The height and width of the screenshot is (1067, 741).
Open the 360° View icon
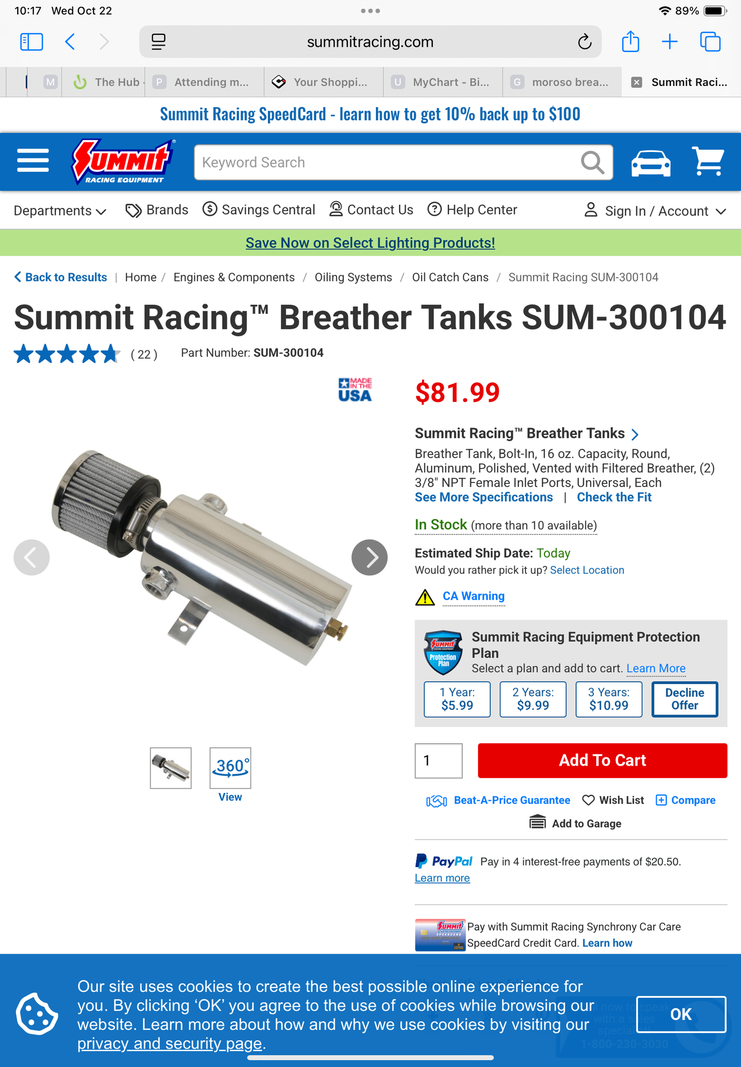pos(230,768)
